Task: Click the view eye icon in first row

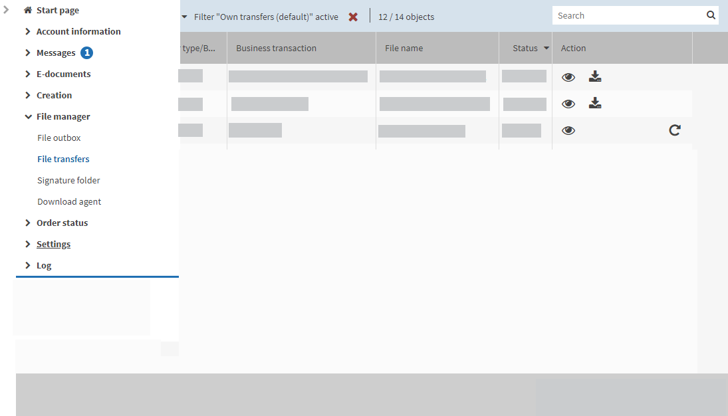Action: 568,77
